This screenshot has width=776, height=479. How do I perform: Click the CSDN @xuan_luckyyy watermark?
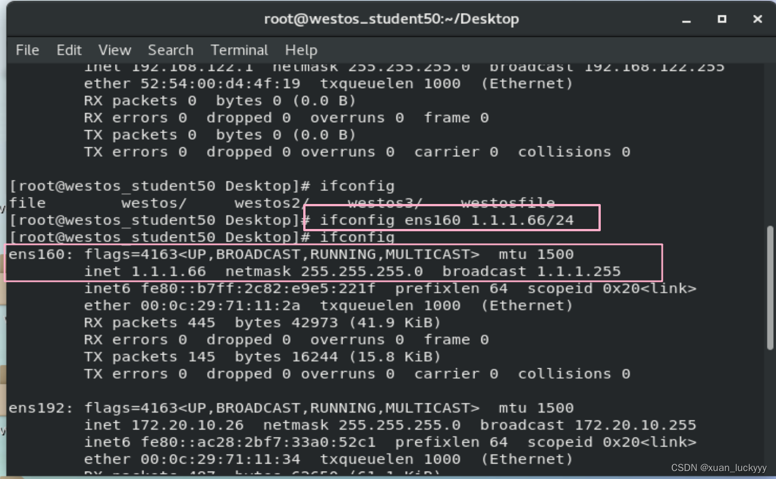719,468
